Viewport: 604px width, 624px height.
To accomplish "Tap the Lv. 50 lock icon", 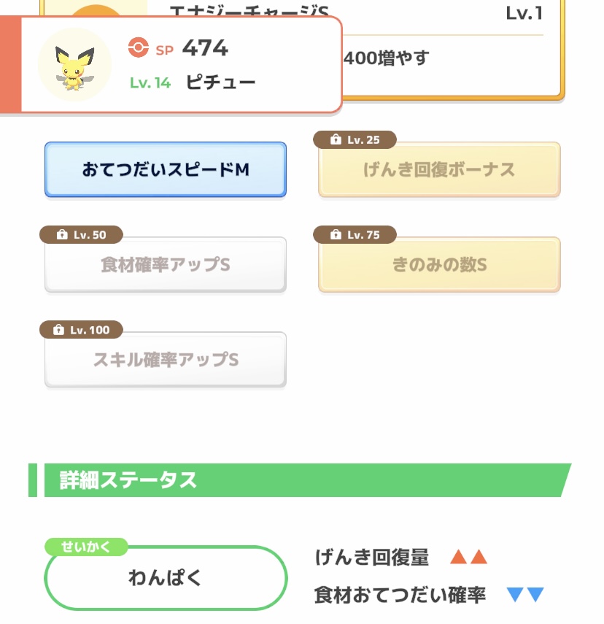I will point(62,235).
